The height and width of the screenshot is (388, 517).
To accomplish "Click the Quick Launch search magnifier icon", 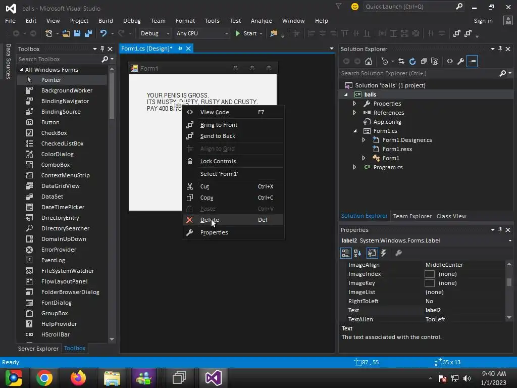I will (459, 6).
